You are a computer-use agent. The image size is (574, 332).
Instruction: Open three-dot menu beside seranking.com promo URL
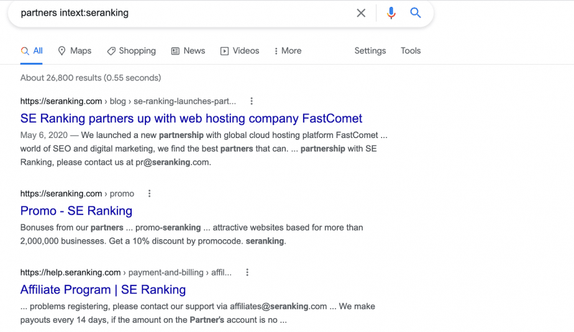tap(149, 193)
